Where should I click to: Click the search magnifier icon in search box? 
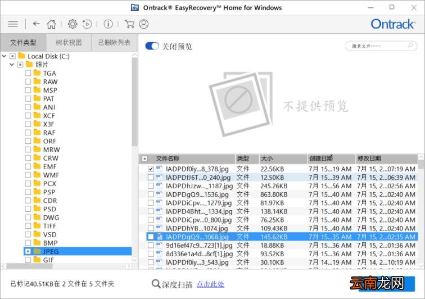click(x=410, y=46)
